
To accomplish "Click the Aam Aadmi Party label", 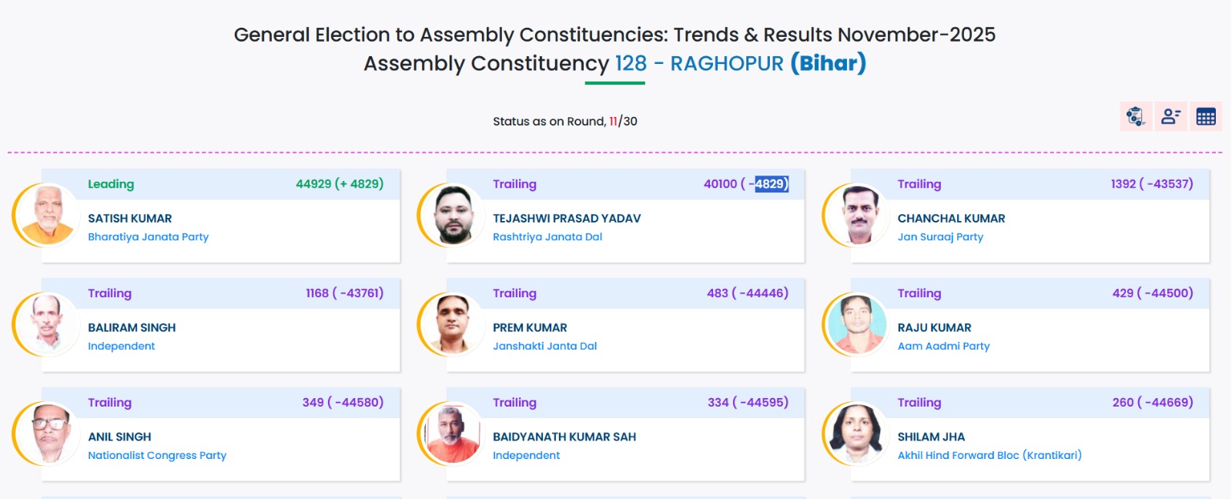I will pyautogui.click(x=943, y=347).
